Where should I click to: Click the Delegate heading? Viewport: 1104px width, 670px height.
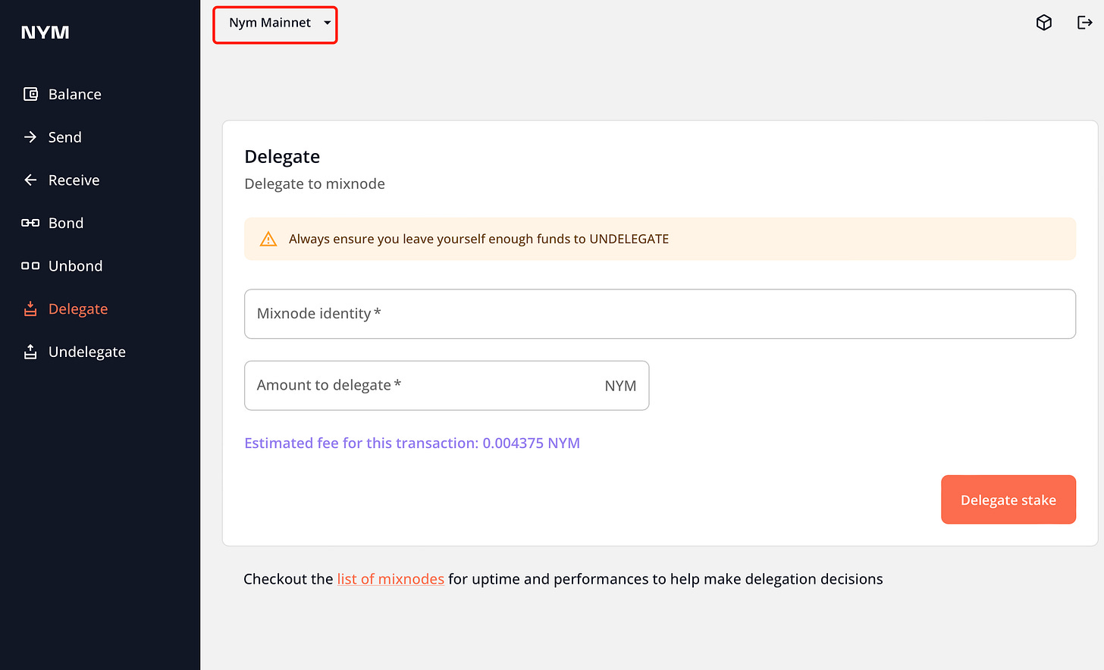pyautogui.click(x=282, y=157)
